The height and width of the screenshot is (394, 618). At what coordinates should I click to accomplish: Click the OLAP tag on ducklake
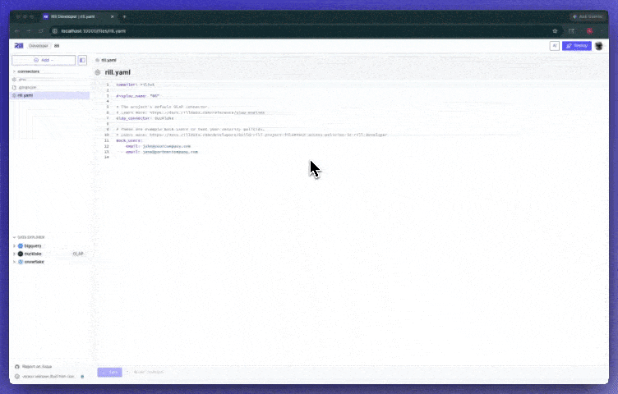click(78, 254)
